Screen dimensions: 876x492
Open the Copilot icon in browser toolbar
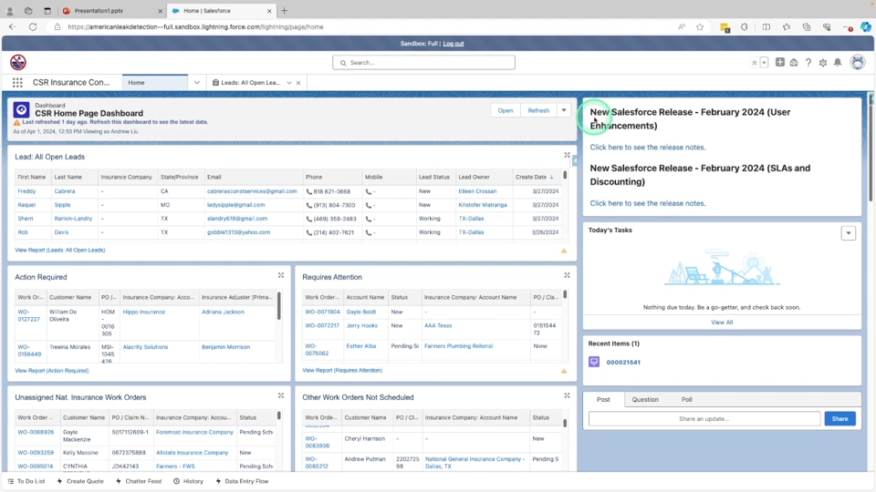865,26
